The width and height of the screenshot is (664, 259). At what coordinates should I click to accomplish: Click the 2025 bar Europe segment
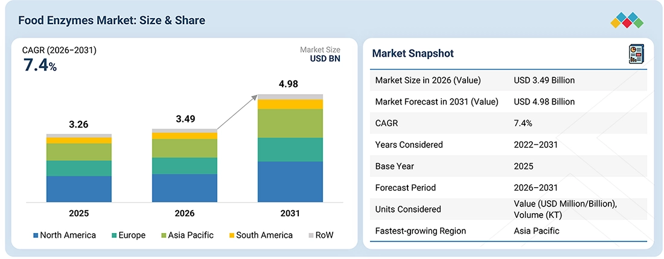click(79, 168)
